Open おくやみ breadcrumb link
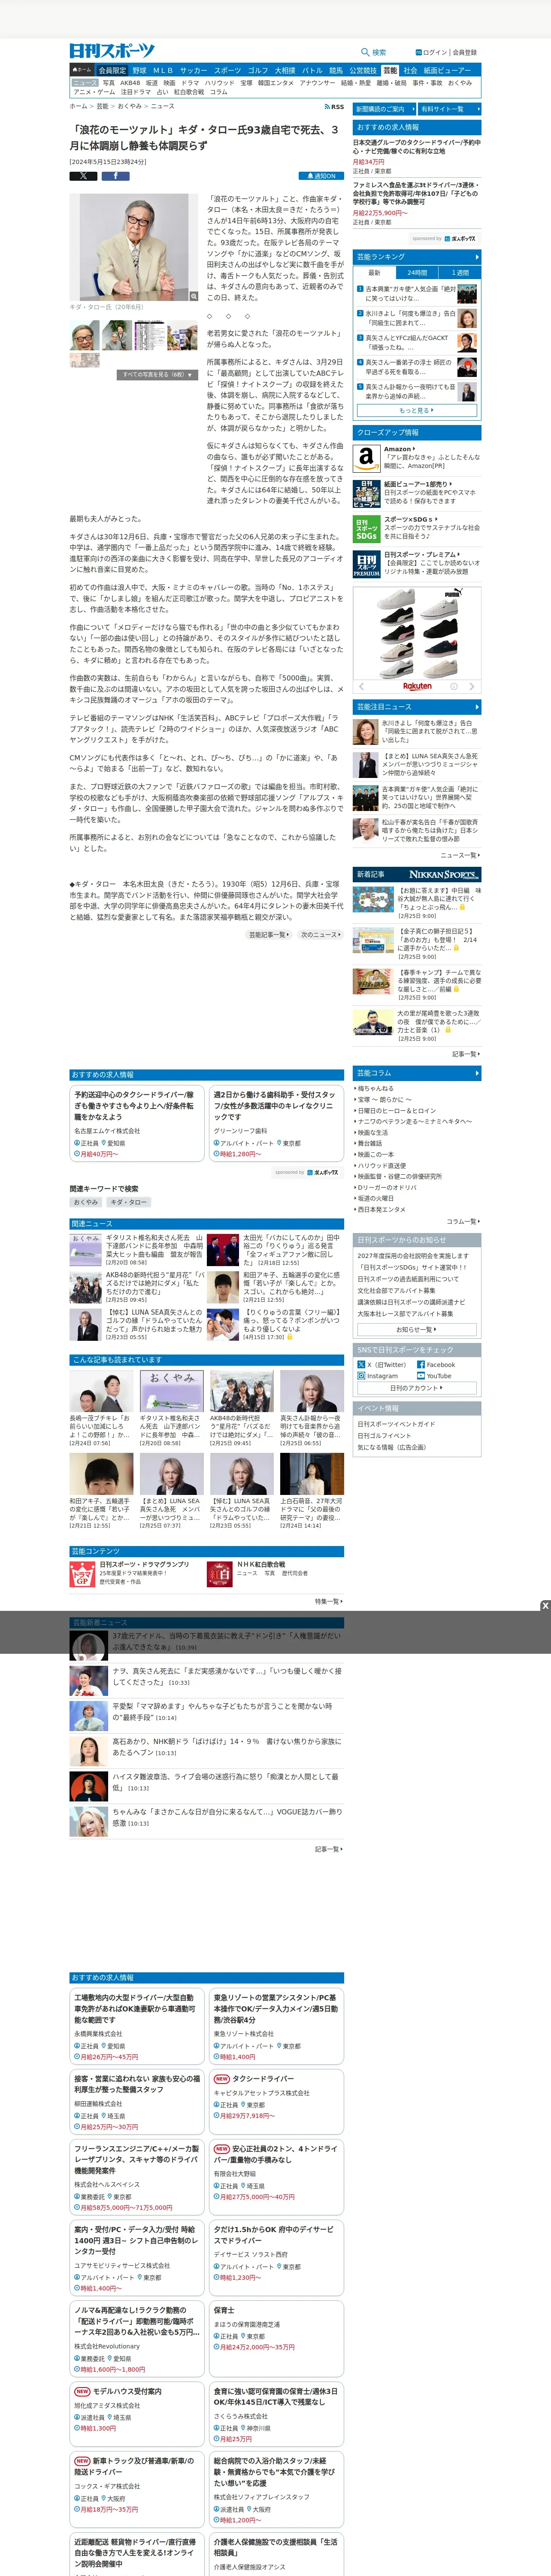 click(129, 106)
